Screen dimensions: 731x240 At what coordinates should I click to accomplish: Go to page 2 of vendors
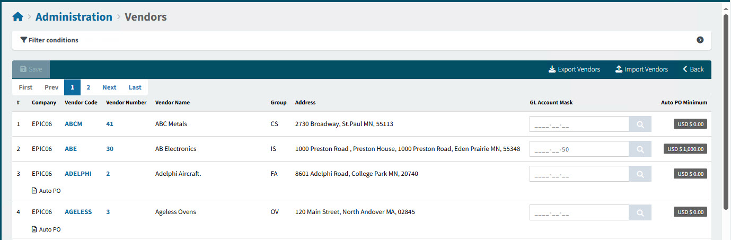(89, 87)
